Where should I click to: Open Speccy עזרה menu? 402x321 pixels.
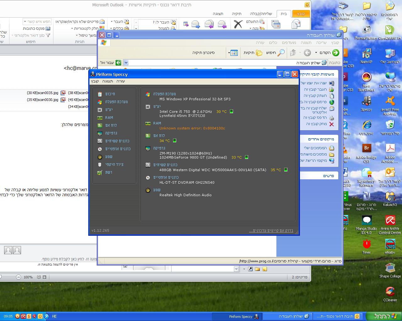tap(121, 81)
